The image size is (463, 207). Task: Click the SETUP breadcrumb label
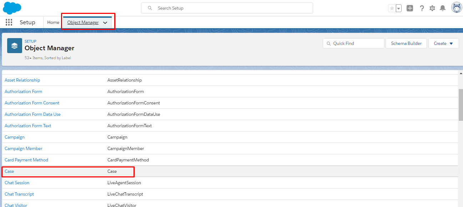pos(30,41)
